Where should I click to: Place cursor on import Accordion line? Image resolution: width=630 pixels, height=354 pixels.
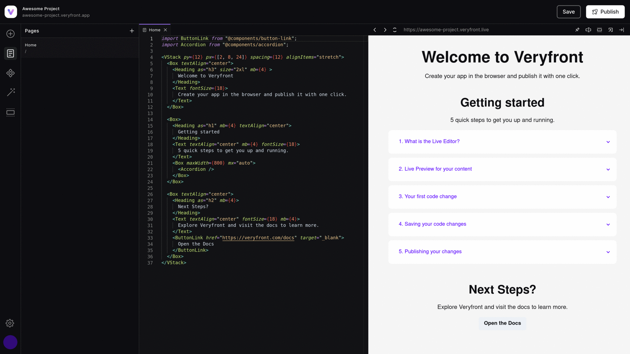tap(225, 45)
